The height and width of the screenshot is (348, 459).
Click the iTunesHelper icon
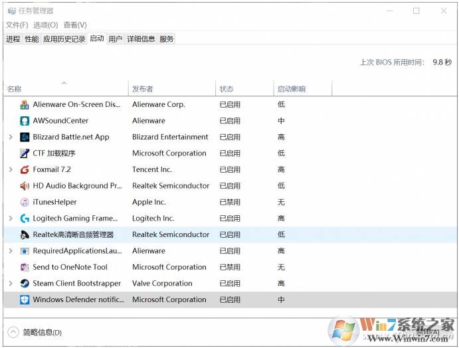(25, 202)
